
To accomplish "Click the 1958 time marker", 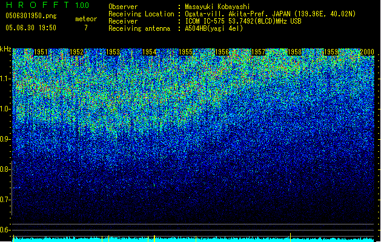I will point(294,52).
